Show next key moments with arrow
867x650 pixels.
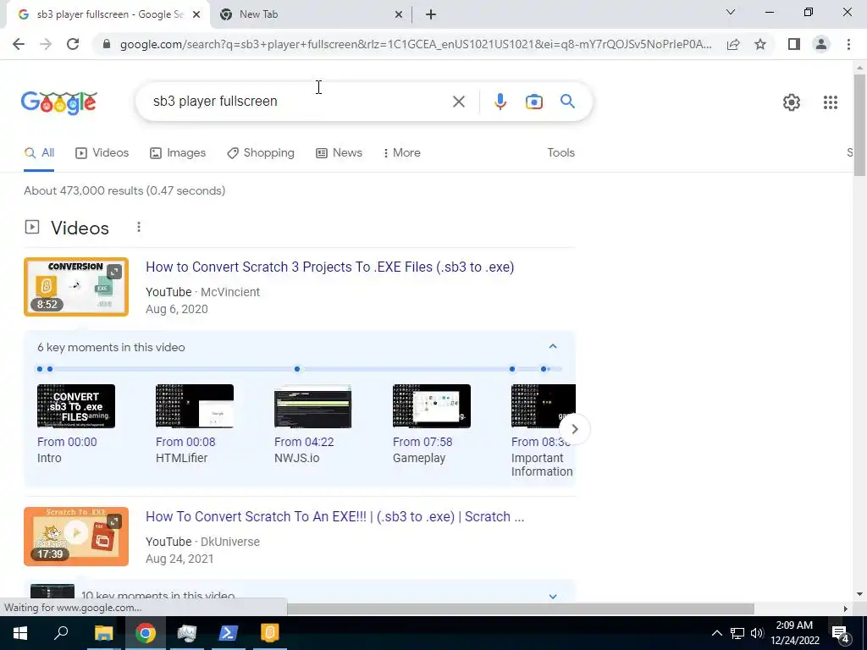575,429
